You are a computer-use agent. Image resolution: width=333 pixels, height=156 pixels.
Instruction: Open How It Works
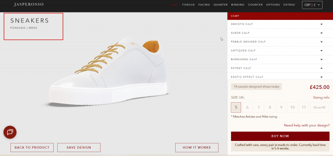197,147
